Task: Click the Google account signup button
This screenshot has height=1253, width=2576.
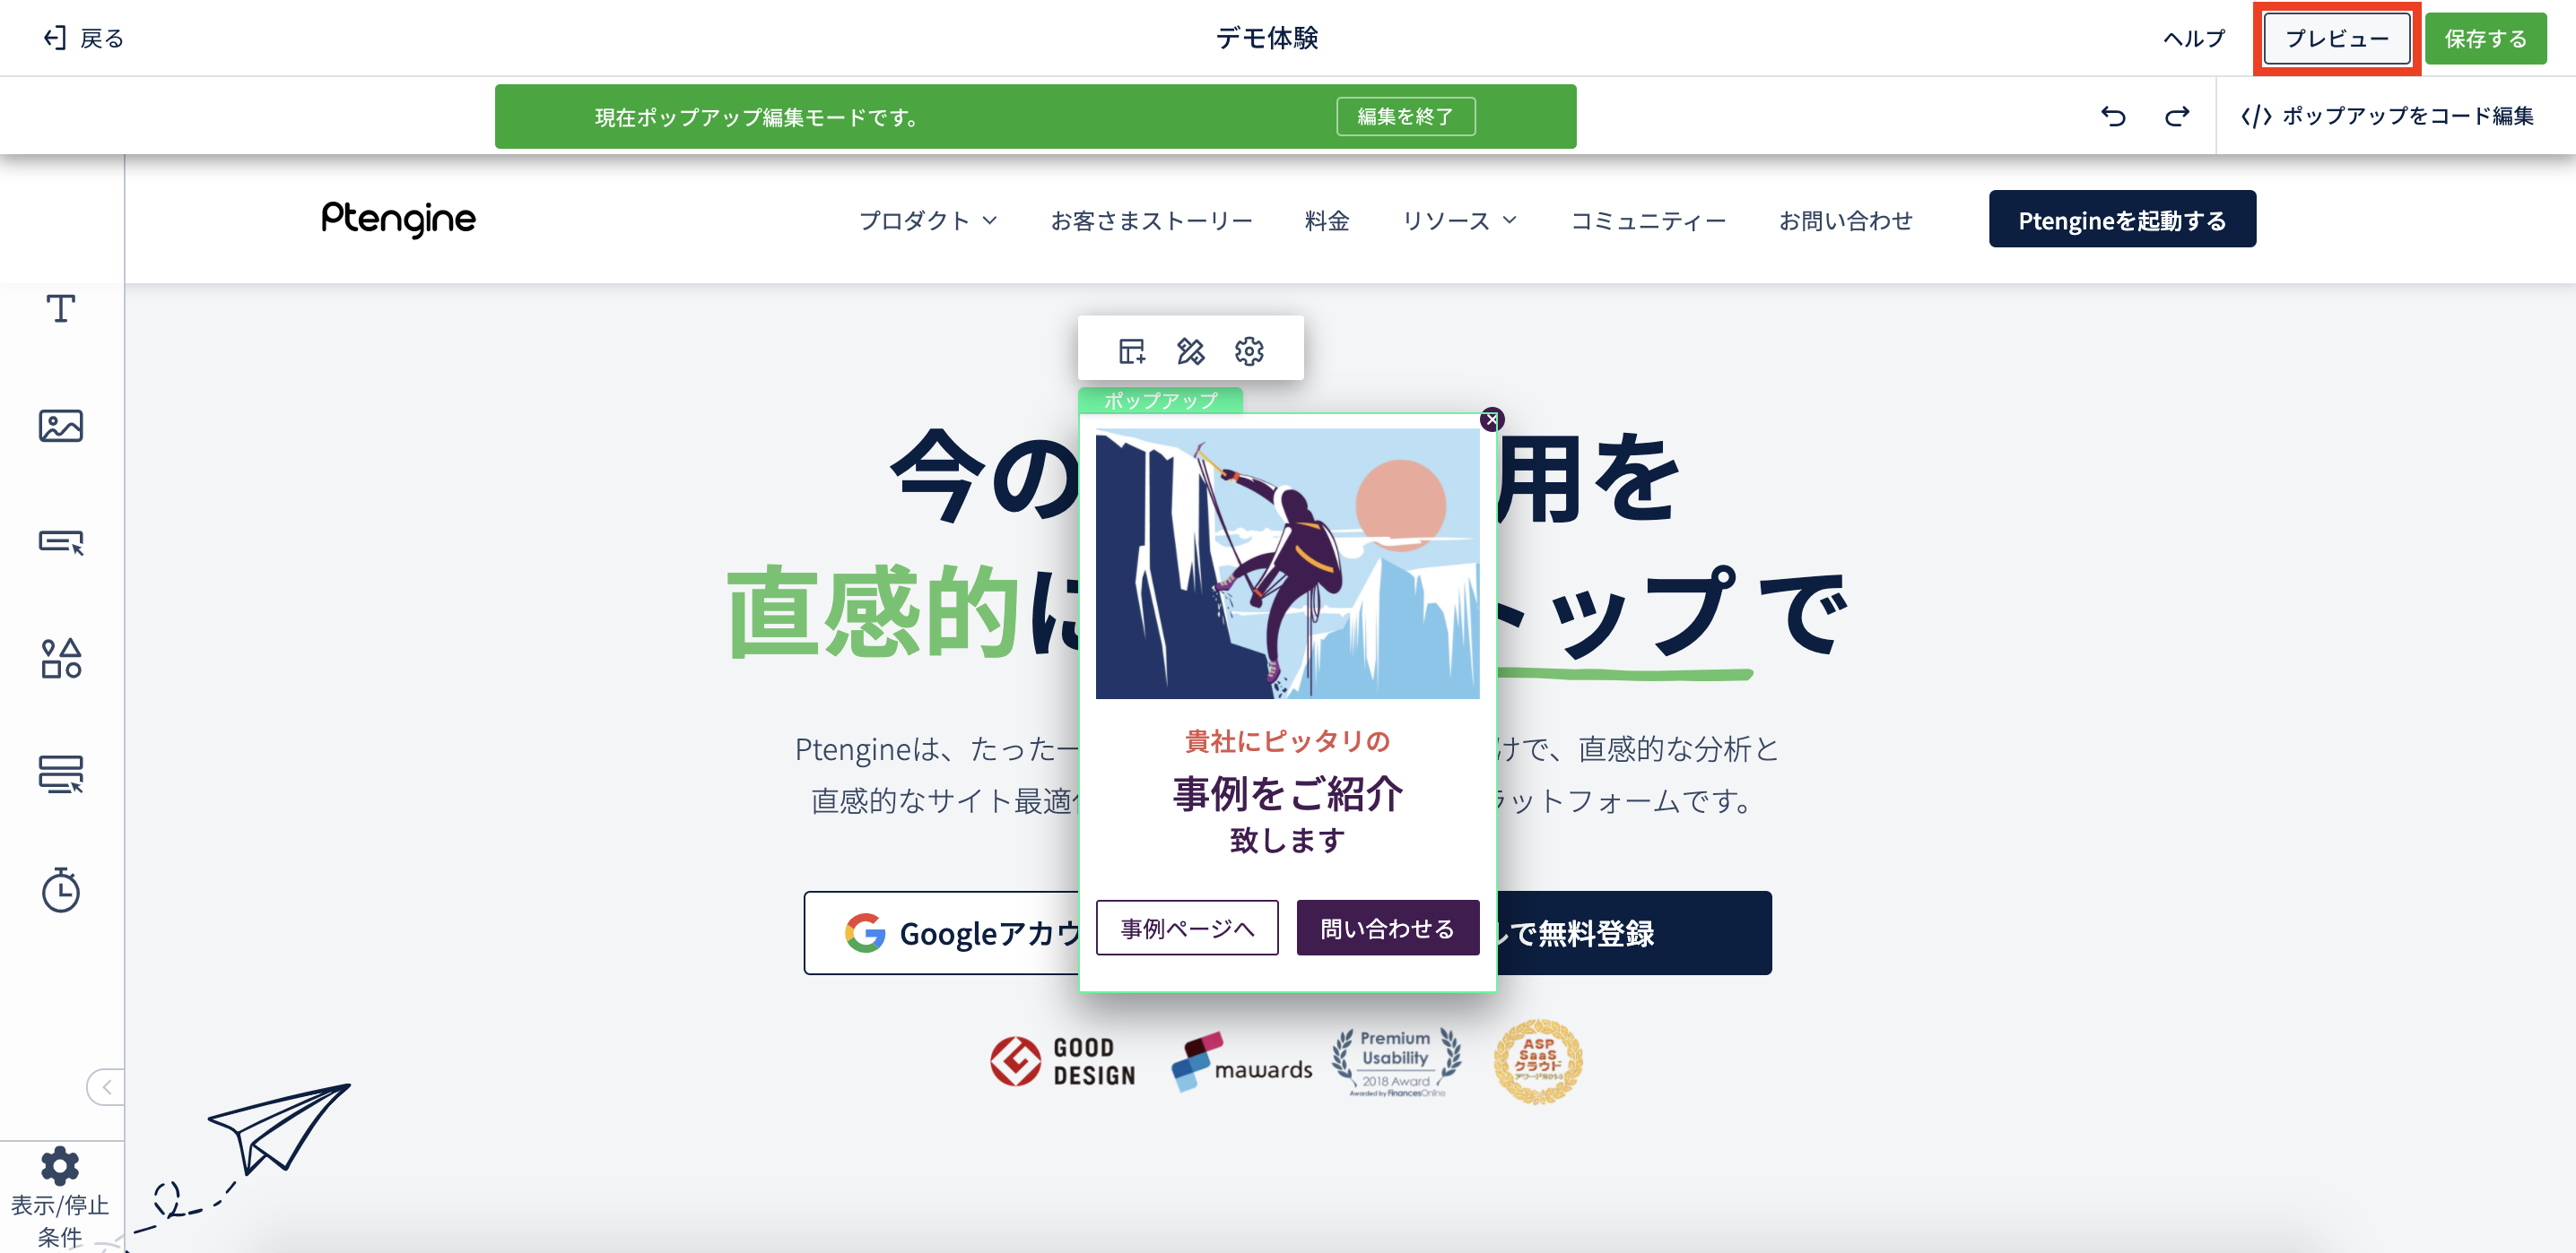Action: [x=942, y=932]
